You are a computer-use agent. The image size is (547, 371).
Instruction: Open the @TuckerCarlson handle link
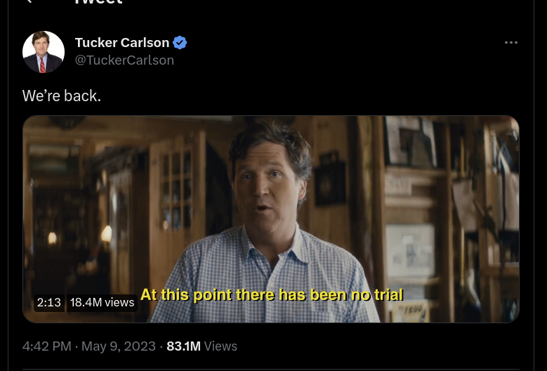pyautogui.click(x=124, y=60)
